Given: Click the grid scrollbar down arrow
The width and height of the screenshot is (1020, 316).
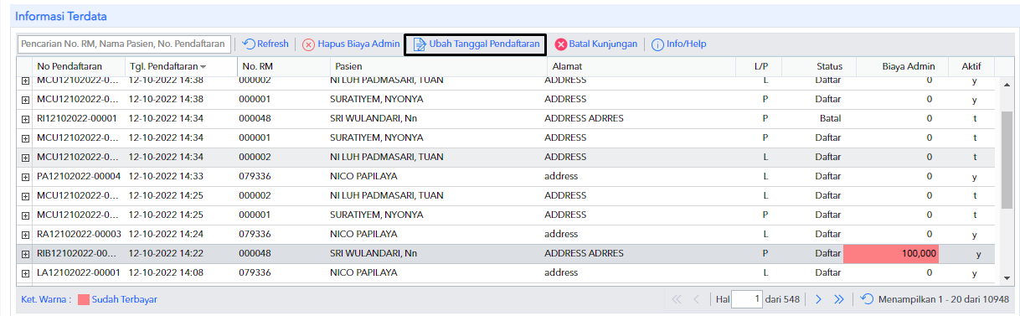Looking at the screenshot, I should pos(1007,277).
